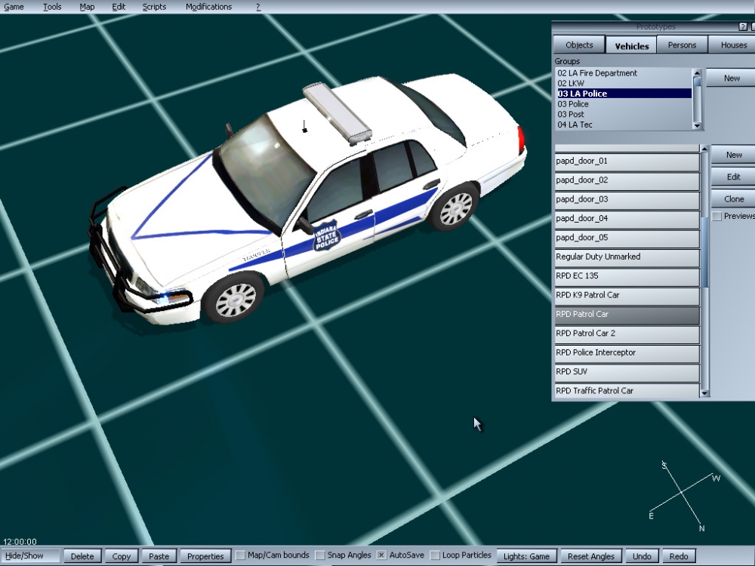
Task: Click the Groups list scroll-down arrow
Action: (x=697, y=125)
